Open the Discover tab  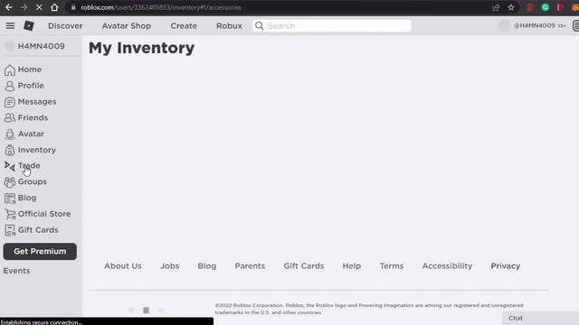(x=65, y=26)
